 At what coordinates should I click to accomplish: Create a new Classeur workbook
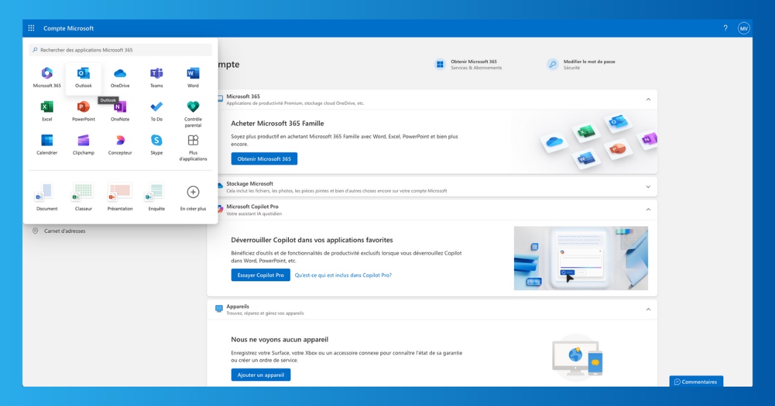pyautogui.click(x=83, y=197)
